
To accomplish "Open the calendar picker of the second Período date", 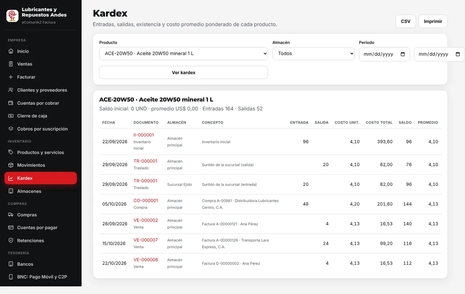I will [458, 54].
